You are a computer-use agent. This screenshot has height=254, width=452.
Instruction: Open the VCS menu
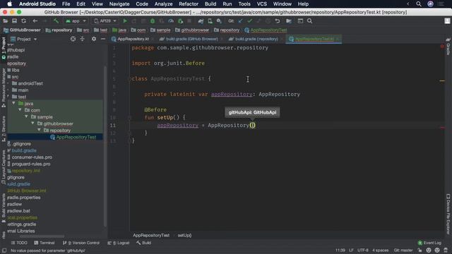(x=262, y=4)
